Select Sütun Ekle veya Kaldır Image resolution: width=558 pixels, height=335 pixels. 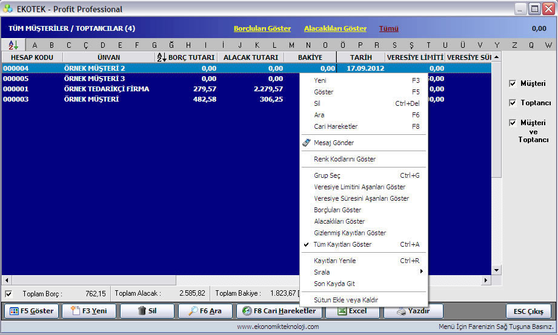coord(364,300)
